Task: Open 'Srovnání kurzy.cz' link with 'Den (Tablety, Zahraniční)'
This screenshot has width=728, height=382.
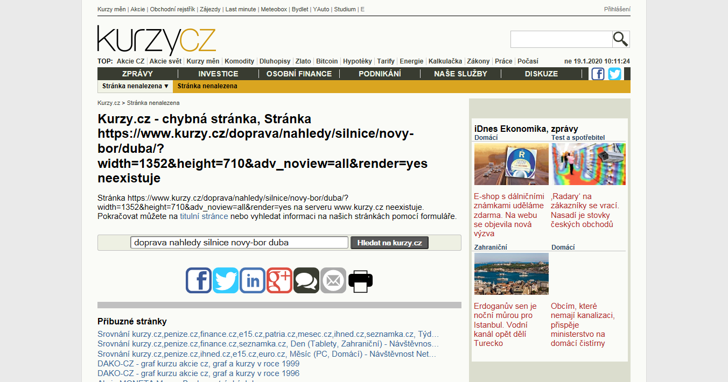Action: (x=268, y=344)
